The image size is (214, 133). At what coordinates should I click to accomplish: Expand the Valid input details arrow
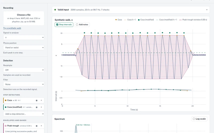[207, 10]
